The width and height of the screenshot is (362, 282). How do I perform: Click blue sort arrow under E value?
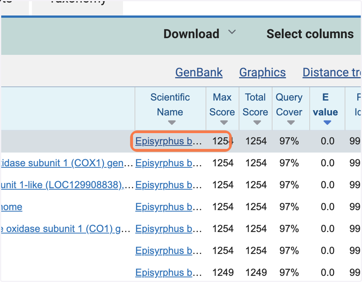[327, 123]
